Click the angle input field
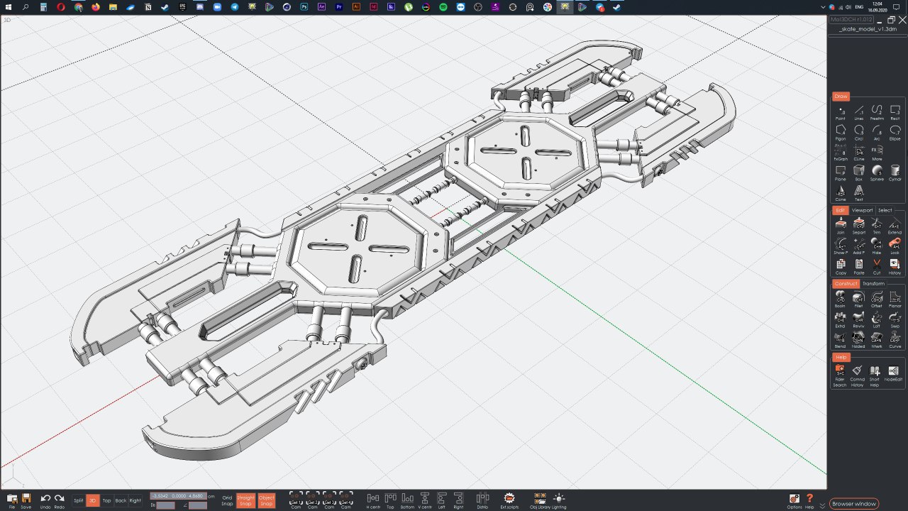908x511 pixels. click(198, 505)
